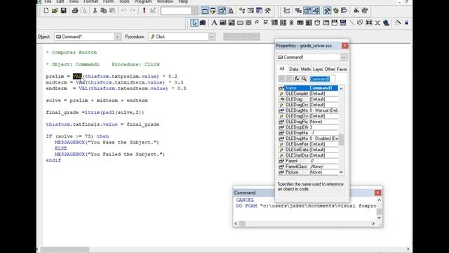Click the 'endif' code line
The height and width of the screenshot is (253, 449).
coord(53,160)
